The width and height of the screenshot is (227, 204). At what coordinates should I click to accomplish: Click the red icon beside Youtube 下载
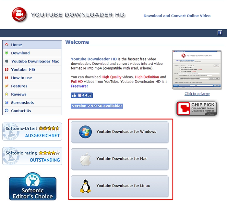[6, 69]
